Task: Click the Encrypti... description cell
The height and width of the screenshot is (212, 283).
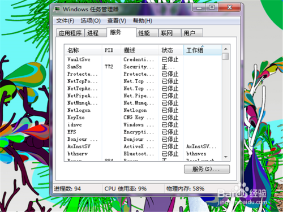Action: tap(139, 132)
